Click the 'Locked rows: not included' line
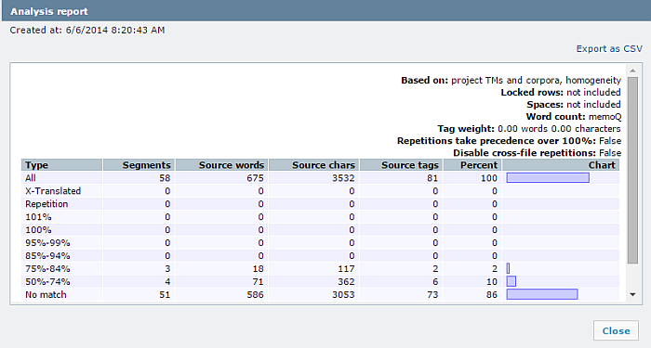 (x=561, y=93)
